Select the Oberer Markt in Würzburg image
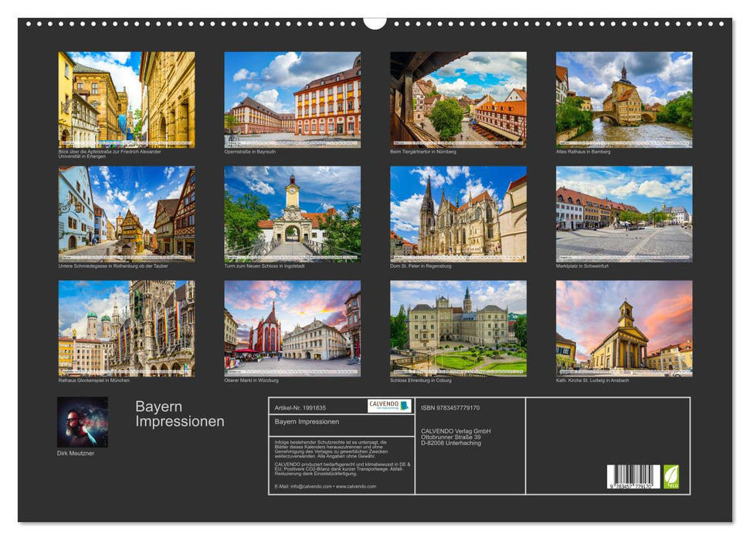The image size is (750, 540). pyautogui.click(x=290, y=332)
